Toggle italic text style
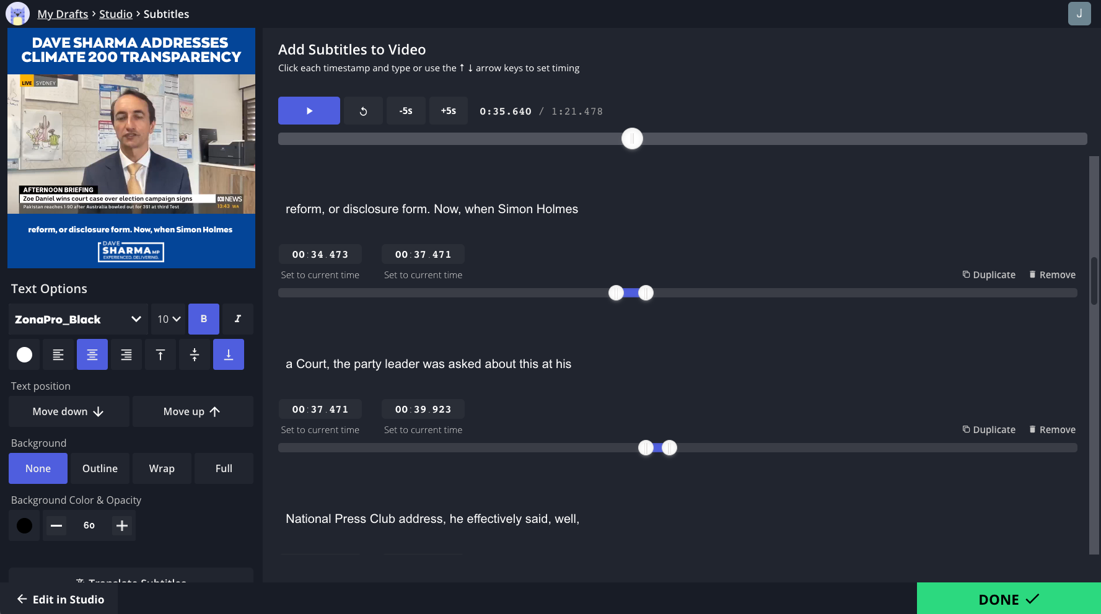The width and height of the screenshot is (1101, 614). pos(238,319)
